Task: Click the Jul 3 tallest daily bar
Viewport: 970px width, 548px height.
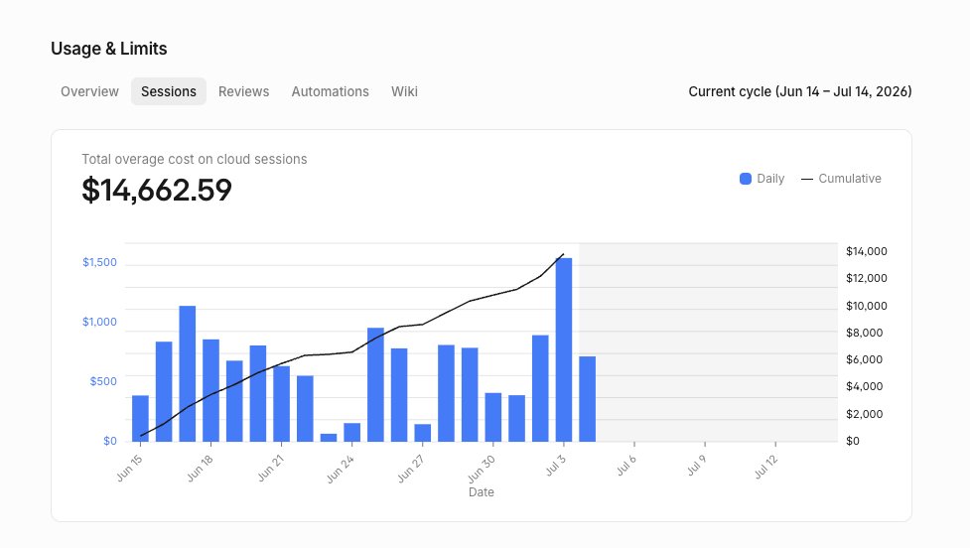Action: 564,349
